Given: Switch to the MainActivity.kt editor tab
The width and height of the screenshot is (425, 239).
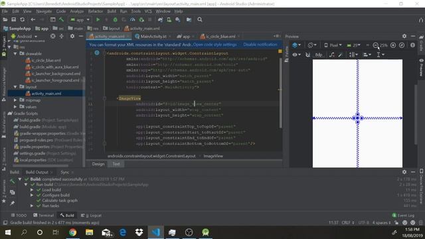Looking at the screenshot, I should pos(153,37).
